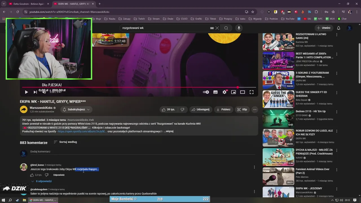
Task: Click the Dodaj komentarz input field
Action: 143,152
